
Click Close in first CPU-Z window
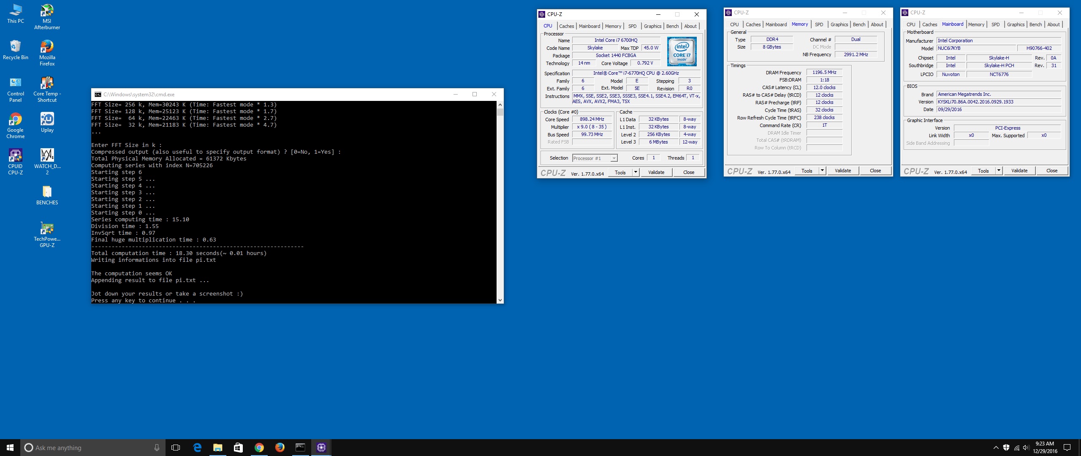pos(689,172)
